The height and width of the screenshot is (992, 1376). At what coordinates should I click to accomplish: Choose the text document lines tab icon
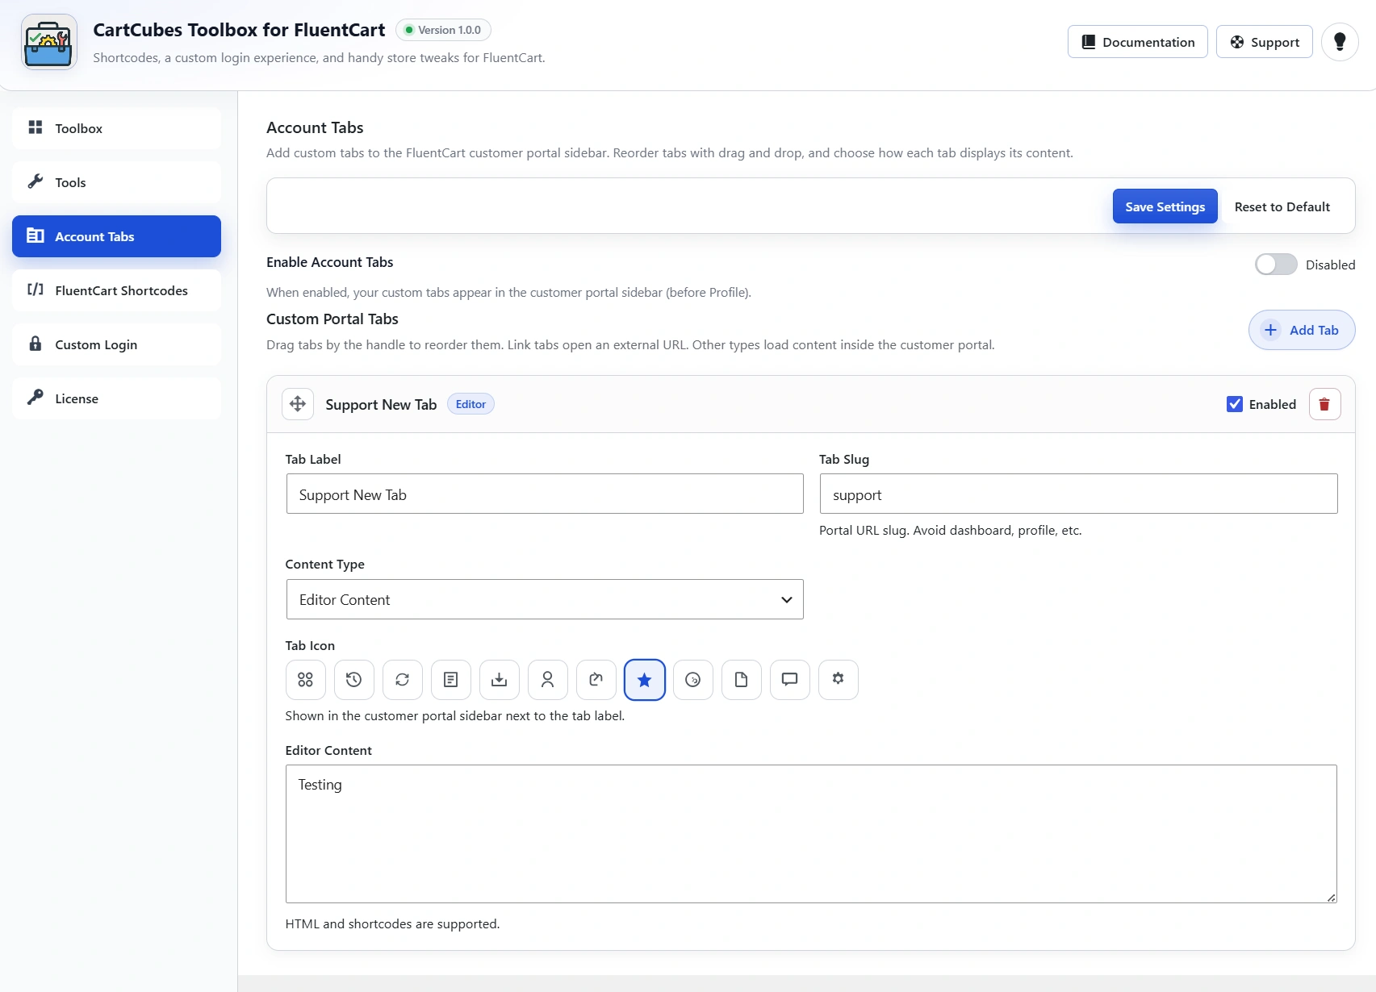click(450, 680)
